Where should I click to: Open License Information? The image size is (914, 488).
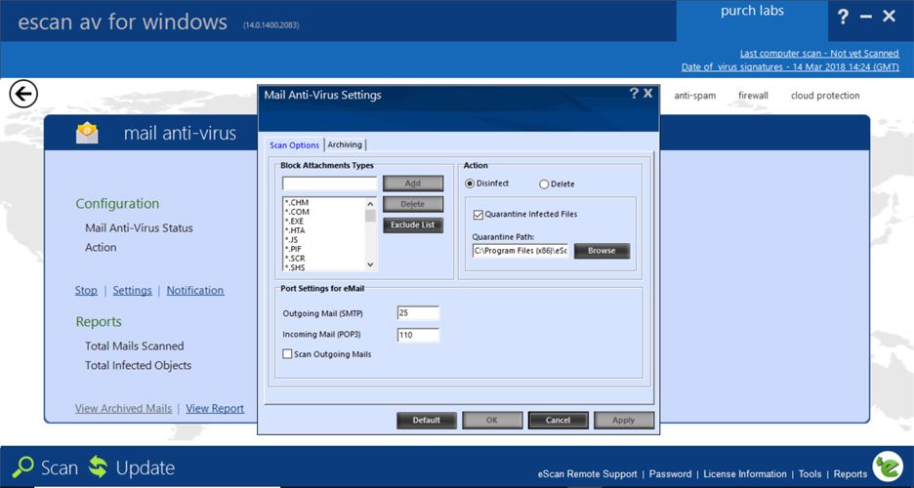tap(745, 474)
